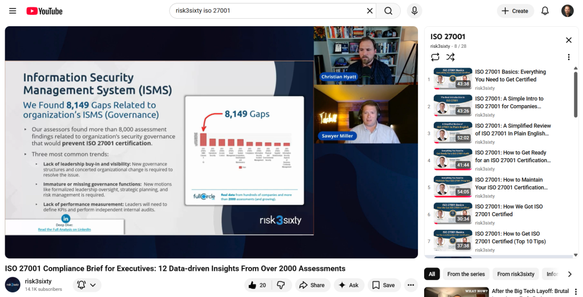Screen dimensions: 583x297
Task: Select the 'All' filter chip
Action: coord(432,274)
